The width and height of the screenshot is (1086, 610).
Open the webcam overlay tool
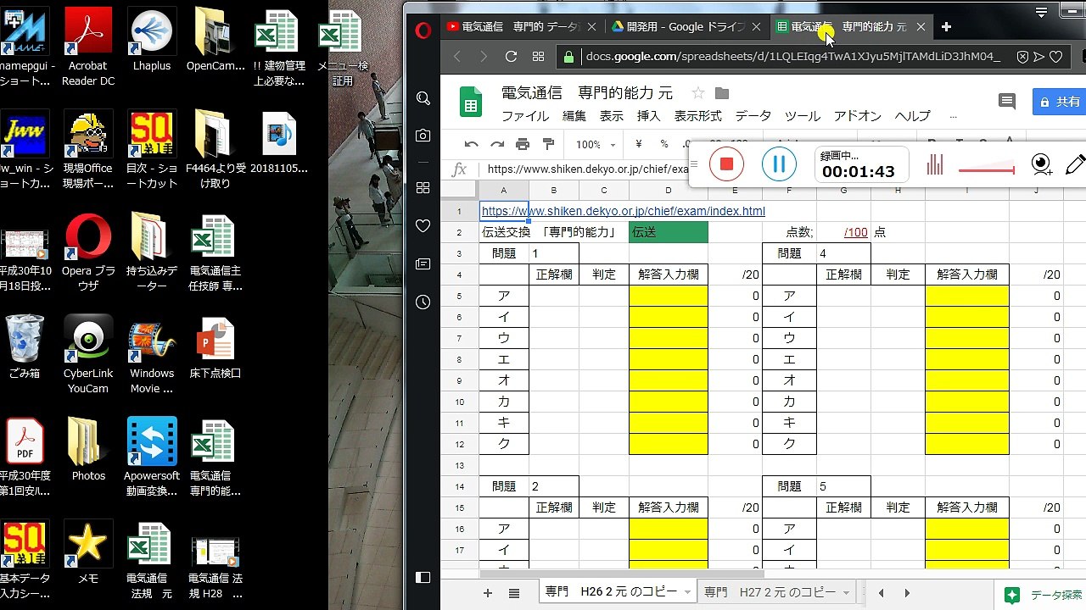1041,164
